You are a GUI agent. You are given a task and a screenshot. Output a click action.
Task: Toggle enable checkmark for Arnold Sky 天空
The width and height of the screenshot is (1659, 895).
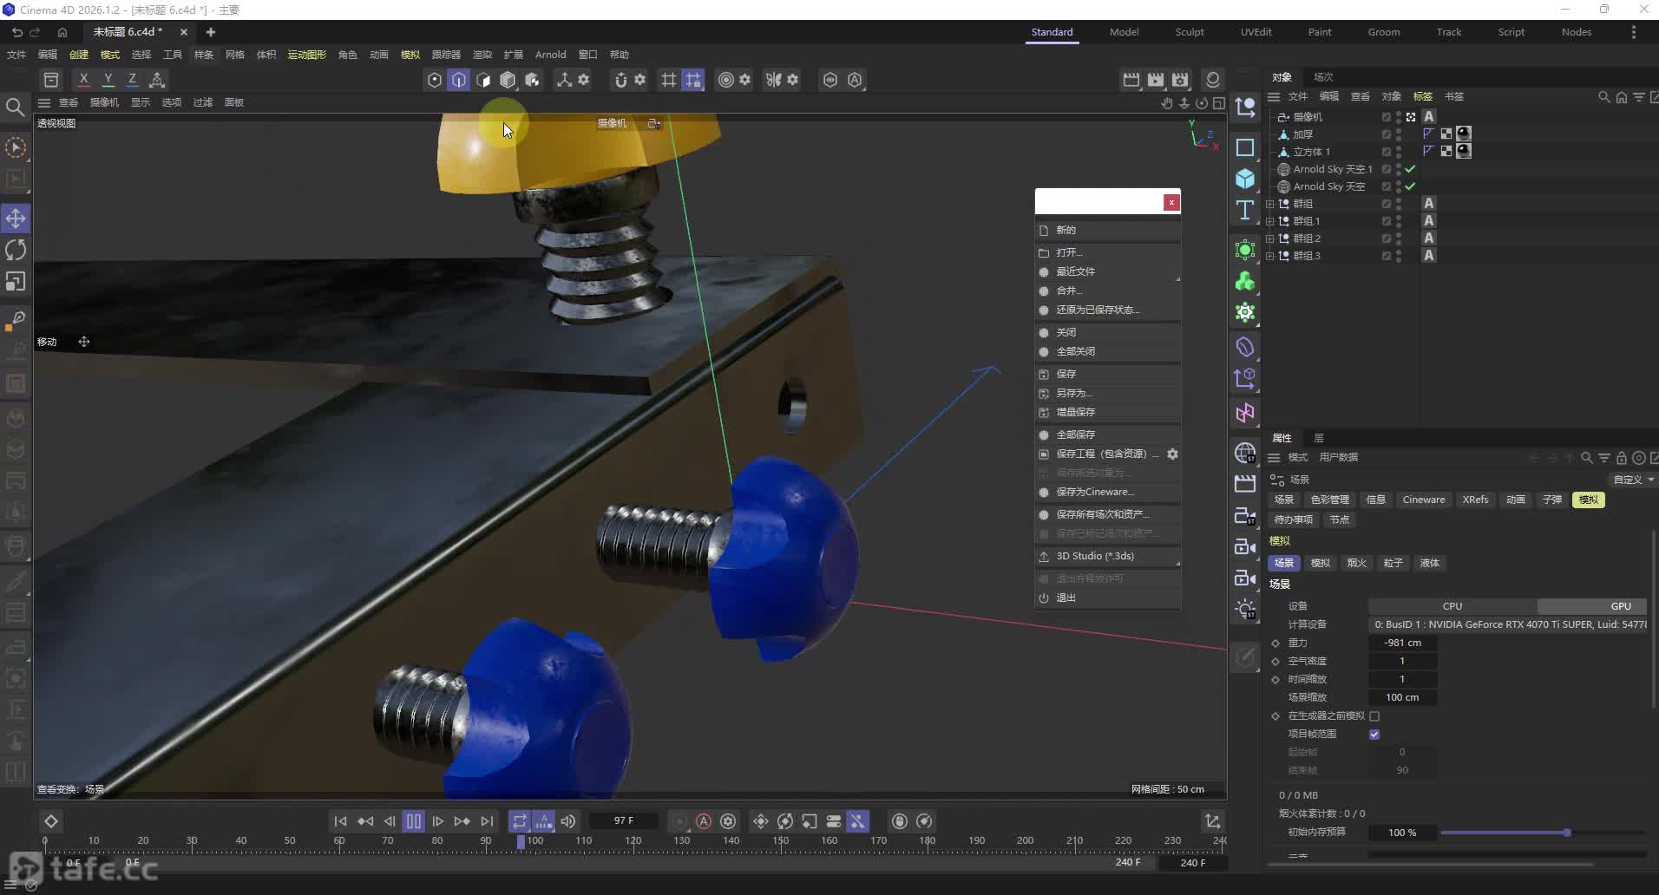point(1411,186)
